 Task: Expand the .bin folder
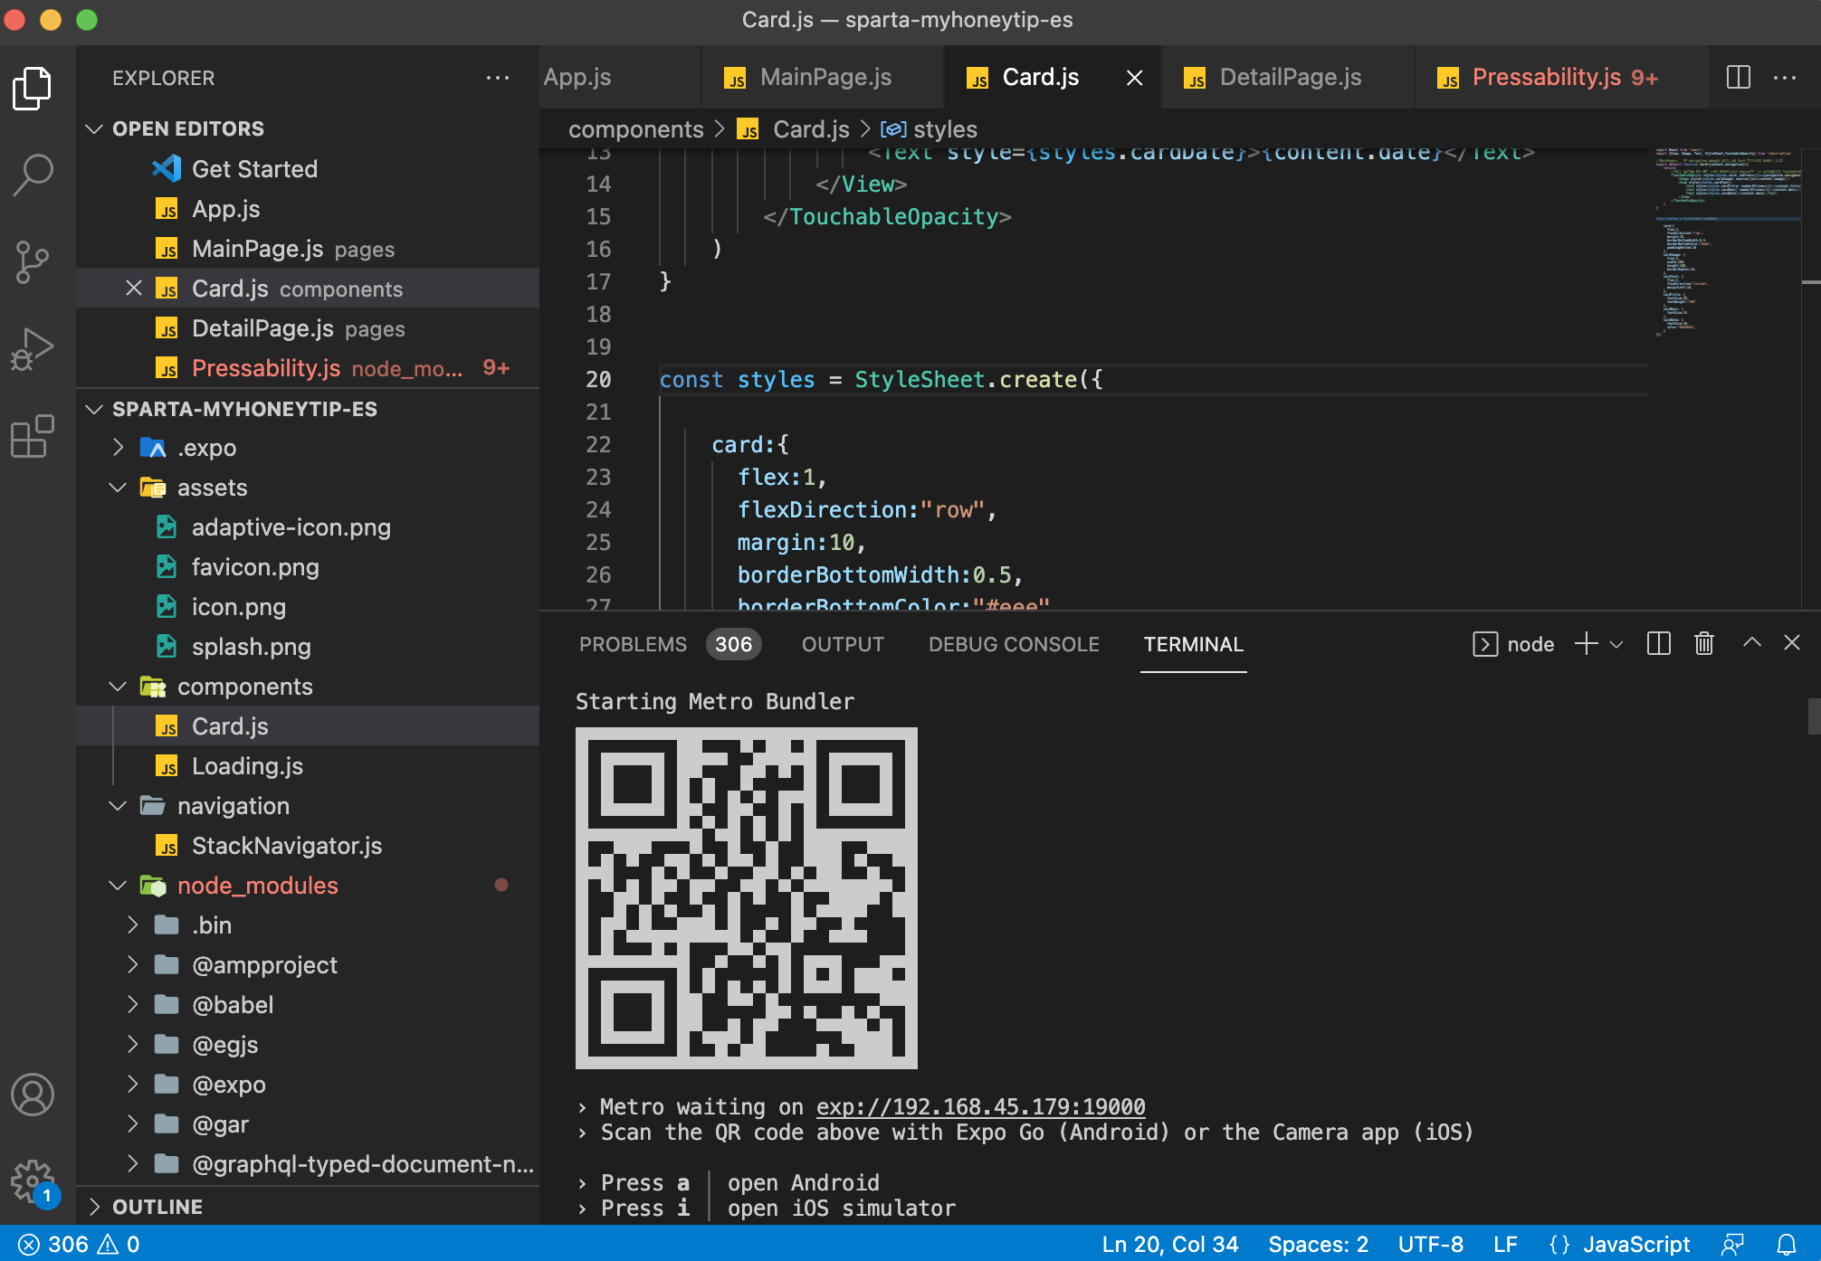[x=132, y=925]
